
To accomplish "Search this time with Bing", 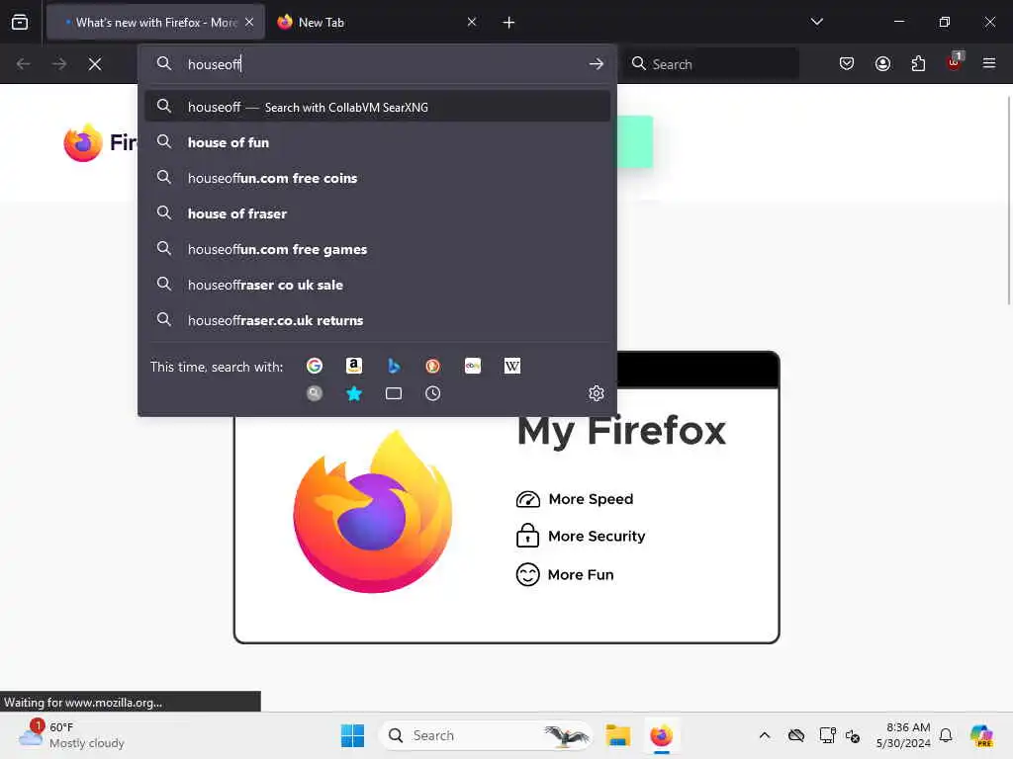I will [394, 366].
